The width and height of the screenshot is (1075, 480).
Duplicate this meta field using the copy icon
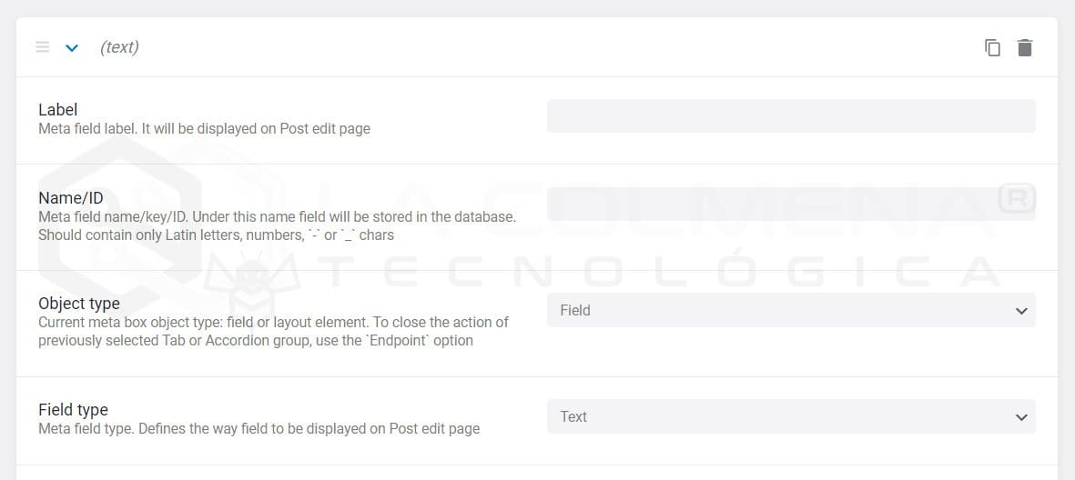point(992,47)
